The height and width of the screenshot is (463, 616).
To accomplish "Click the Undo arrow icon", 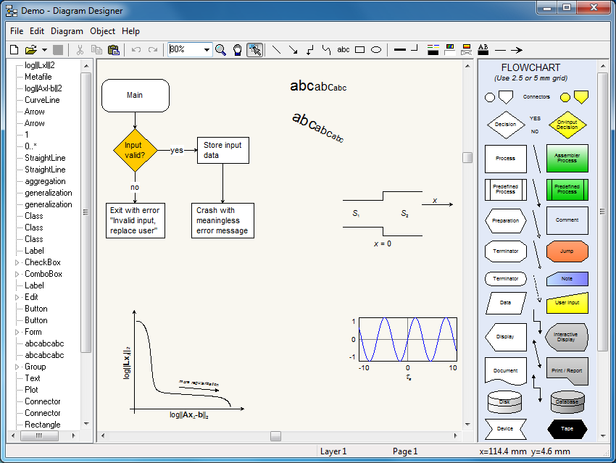I will [x=136, y=50].
